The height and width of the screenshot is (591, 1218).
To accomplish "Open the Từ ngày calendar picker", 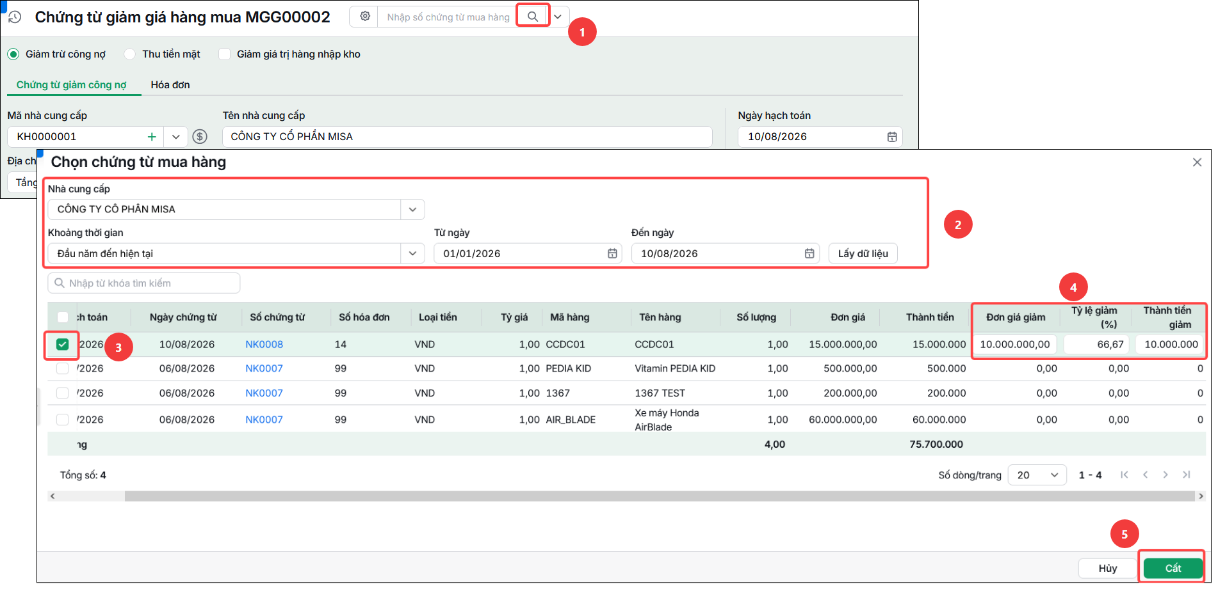I will point(612,254).
